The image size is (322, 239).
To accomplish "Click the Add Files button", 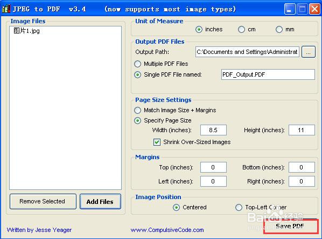I will pos(100,201).
